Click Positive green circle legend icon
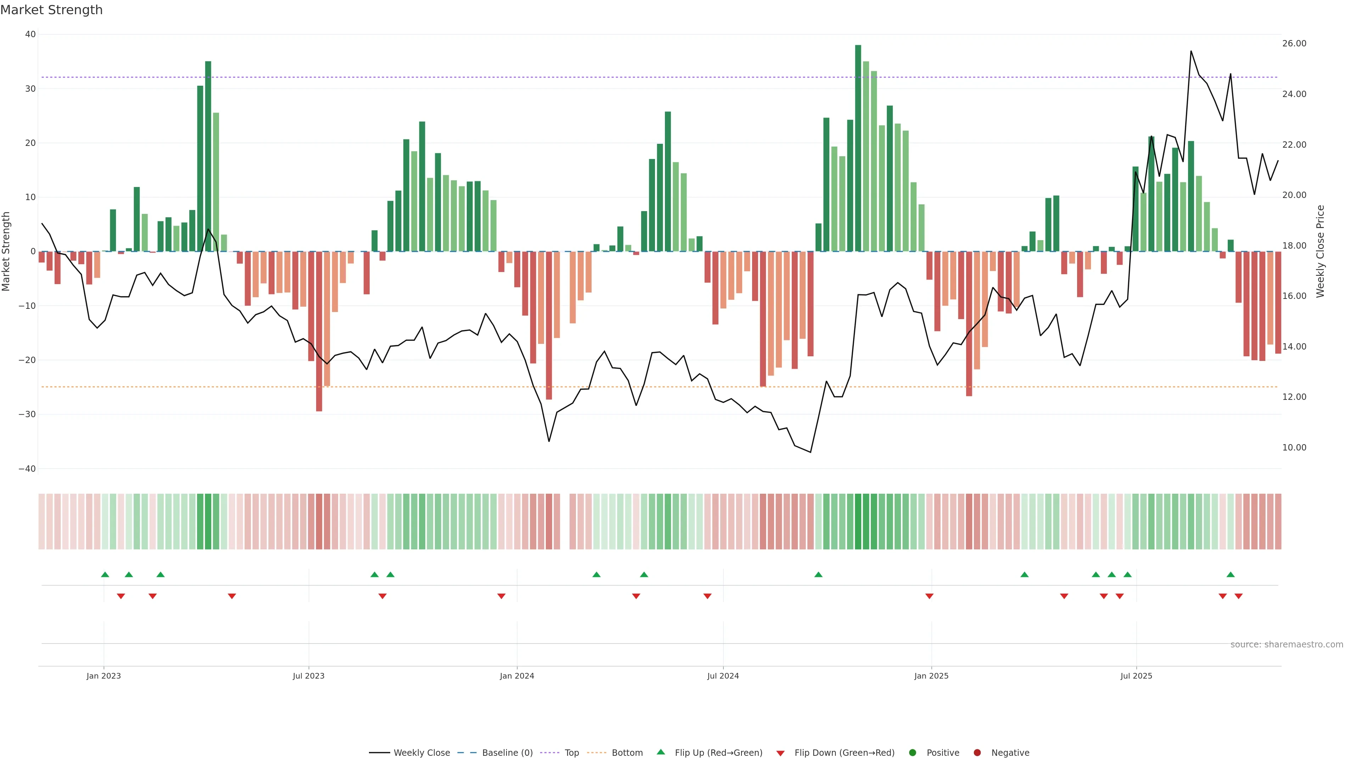 point(912,752)
